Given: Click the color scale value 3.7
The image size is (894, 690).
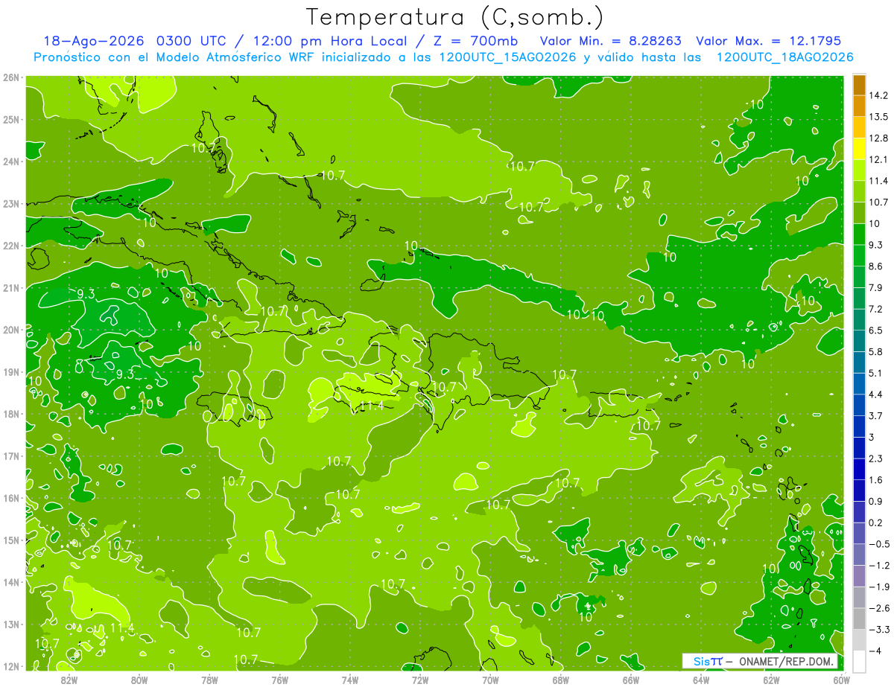Looking at the screenshot, I should [x=875, y=415].
